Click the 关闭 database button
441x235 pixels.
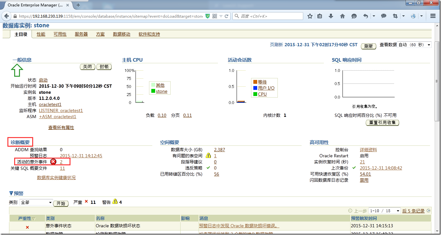pos(88,67)
